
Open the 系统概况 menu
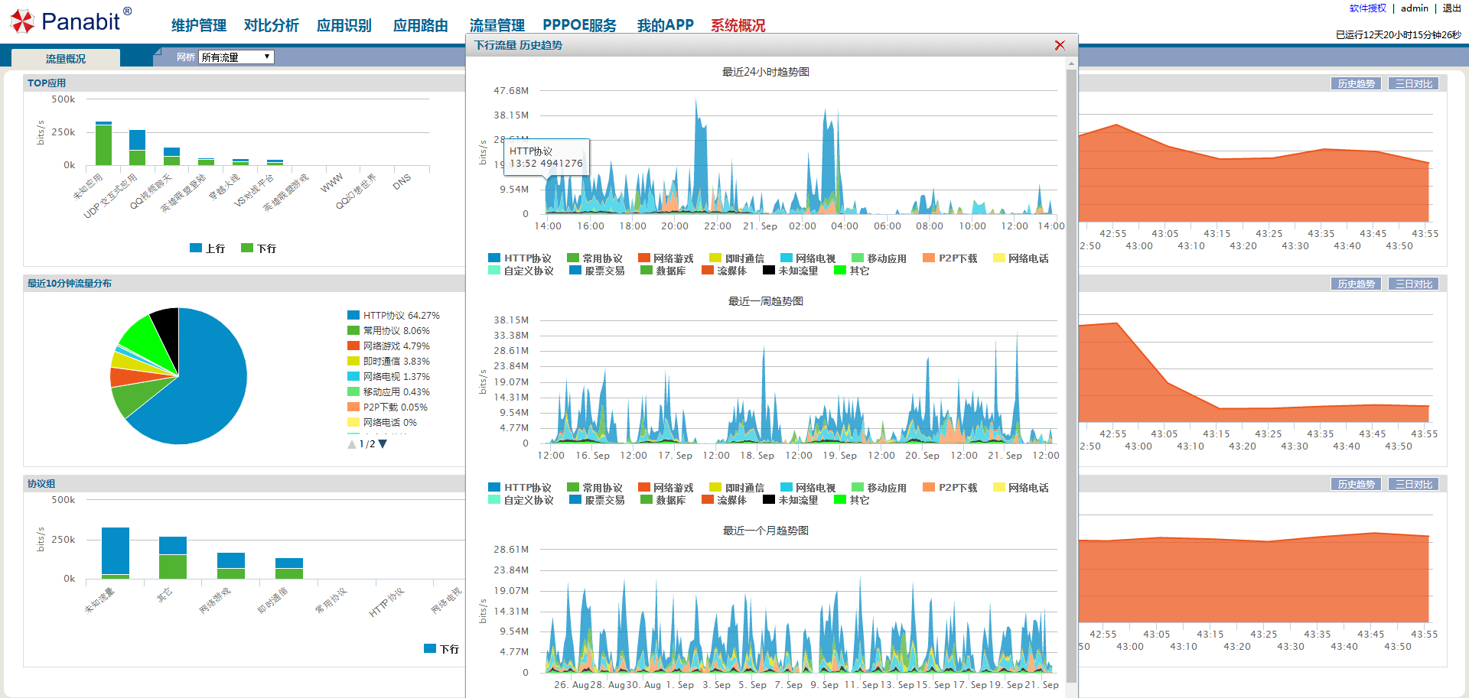point(738,25)
